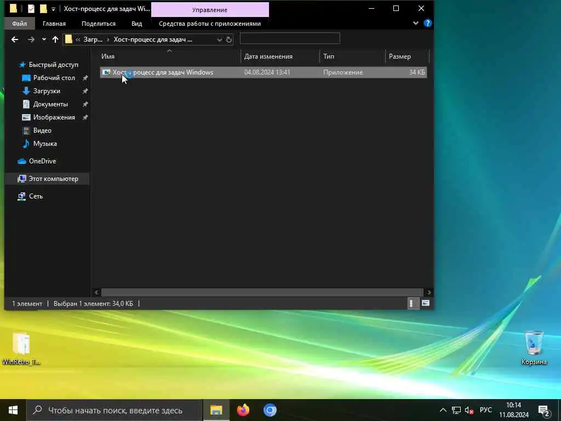Click the search input field
Viewport: 561px width, 421px height.
click(290, 38)
